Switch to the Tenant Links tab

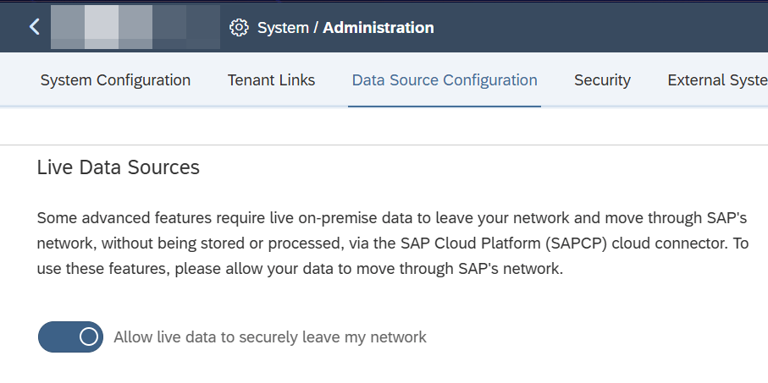[x=271, y=80]
